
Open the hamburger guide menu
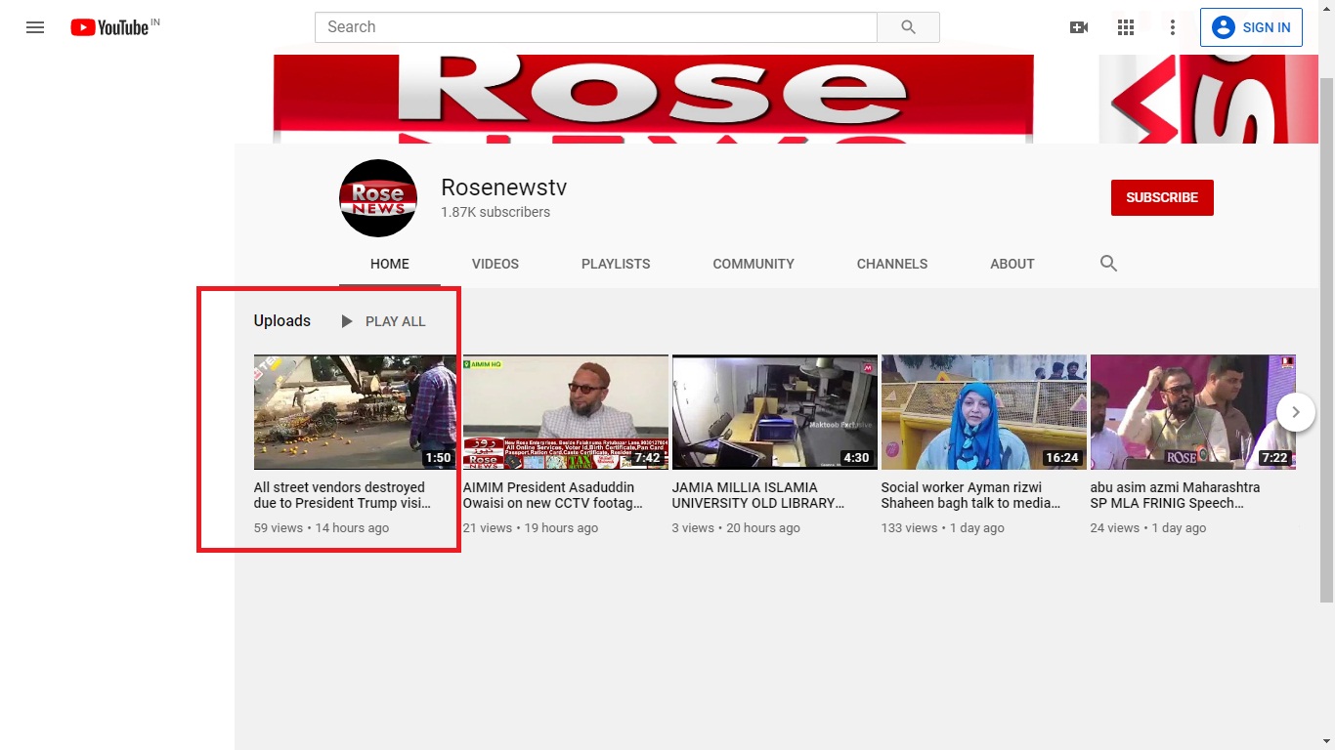[x=35, y=27]
